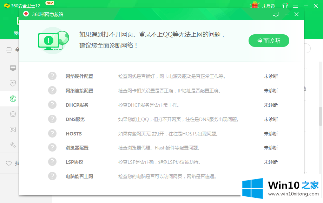Image resolution: width=323 pixels, height=203 pixels.
Task: Click question mark icon for 网络硬件配置
Action: 52,76
